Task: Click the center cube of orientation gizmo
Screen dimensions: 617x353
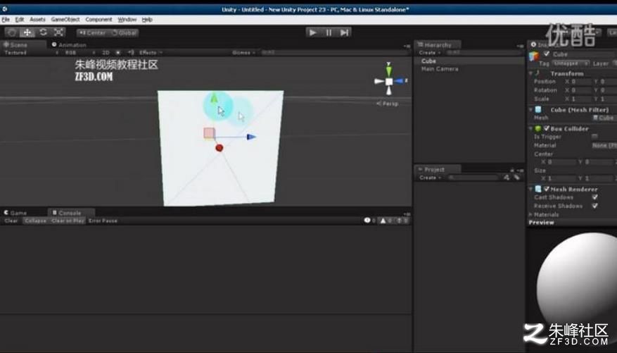Action: coord(389,82)
